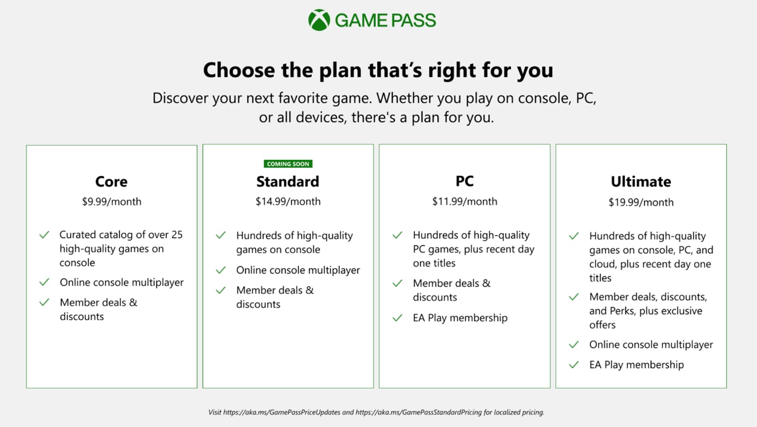
Task: Click the $19.99/month Ultimate price
Action: click(x=641, y=202)
